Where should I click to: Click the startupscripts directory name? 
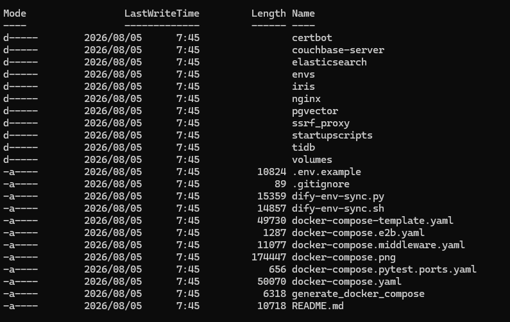tap(332, 135)
